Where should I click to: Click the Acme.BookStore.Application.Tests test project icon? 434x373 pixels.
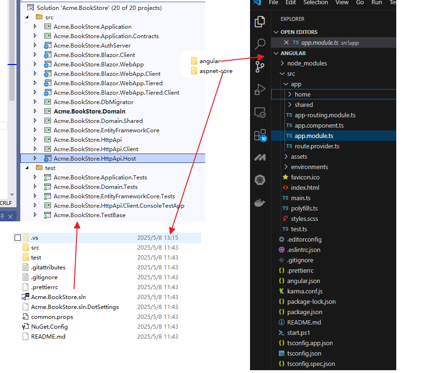(x=47, y=178)
